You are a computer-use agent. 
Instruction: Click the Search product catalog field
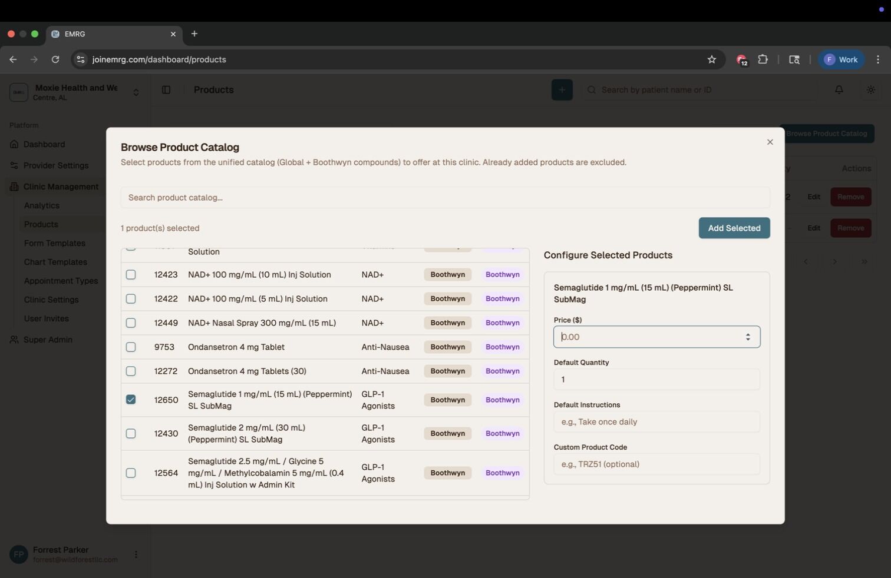pyautogui.click(x=446, y=197)
